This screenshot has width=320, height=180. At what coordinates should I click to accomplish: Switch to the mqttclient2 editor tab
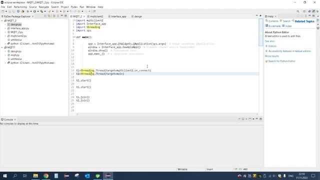96,16
